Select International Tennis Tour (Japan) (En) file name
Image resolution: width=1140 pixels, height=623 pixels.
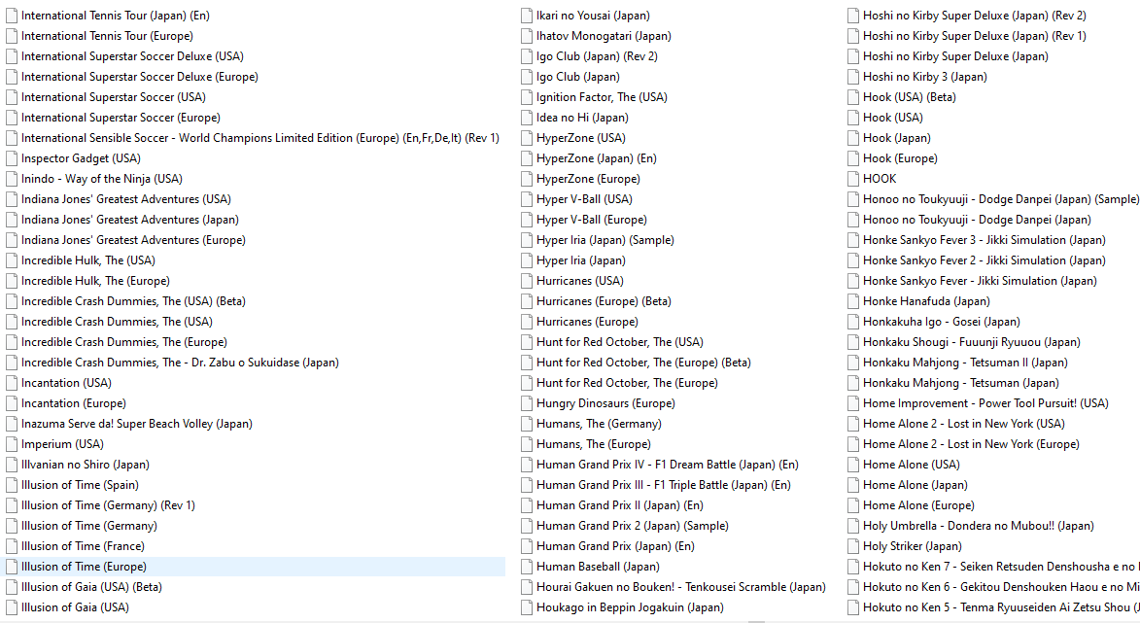click(116, 16)
